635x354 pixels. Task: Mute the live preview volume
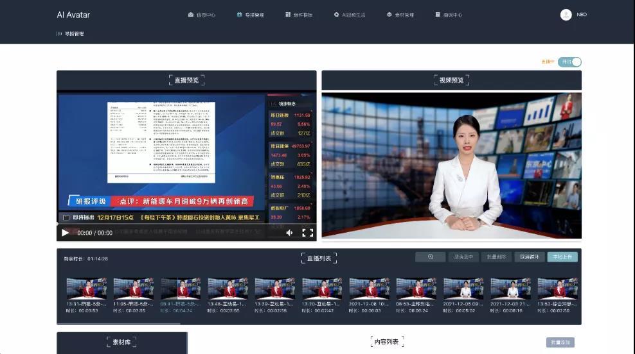point(289,233)
